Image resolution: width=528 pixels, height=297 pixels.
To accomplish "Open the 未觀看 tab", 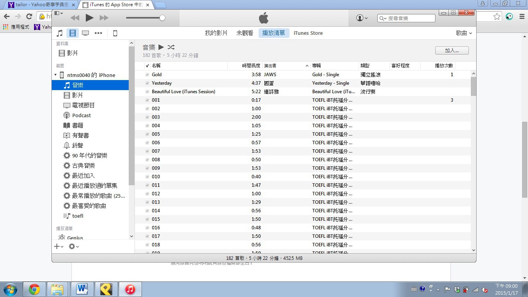I will 245,33.
